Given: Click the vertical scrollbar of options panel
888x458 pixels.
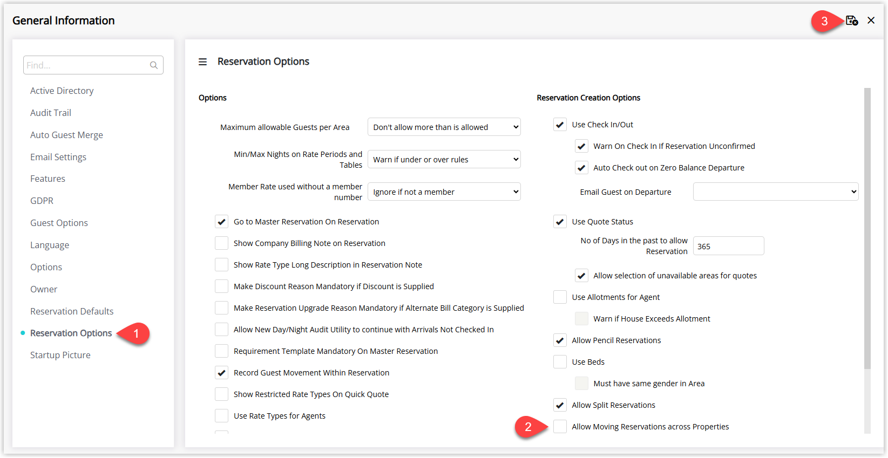Looking at the screenshot, I should tap(867, 228).
